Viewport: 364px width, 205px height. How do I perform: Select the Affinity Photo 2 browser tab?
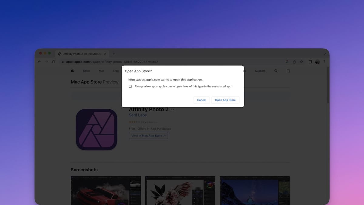pyautogui.click(x=82, y=54)
